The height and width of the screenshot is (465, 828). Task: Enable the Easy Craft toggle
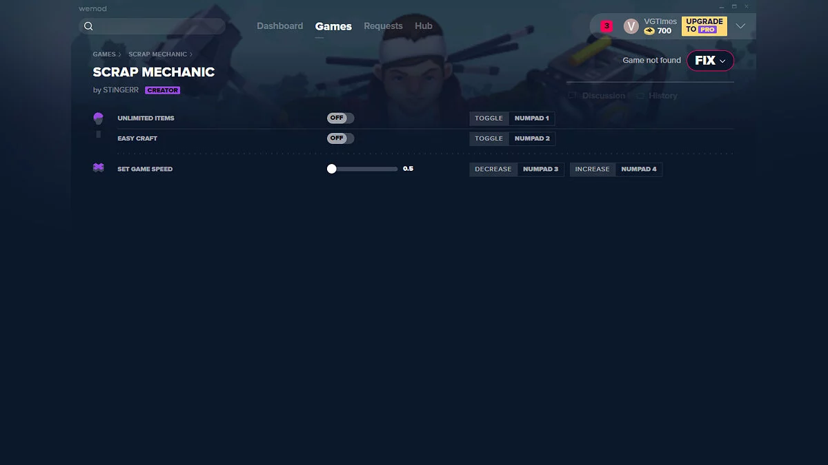click(x=340, y=138)
